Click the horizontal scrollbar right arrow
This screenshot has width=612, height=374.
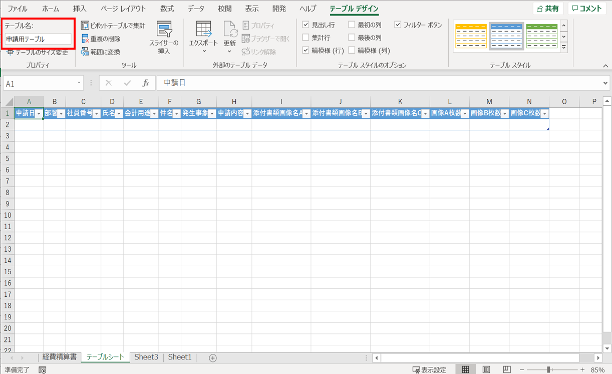[598, 358]
